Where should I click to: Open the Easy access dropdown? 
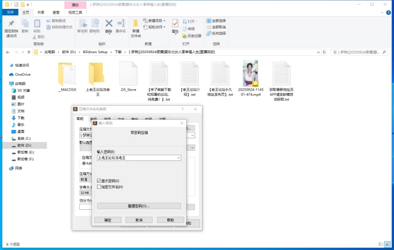click(x=154, y=27)
